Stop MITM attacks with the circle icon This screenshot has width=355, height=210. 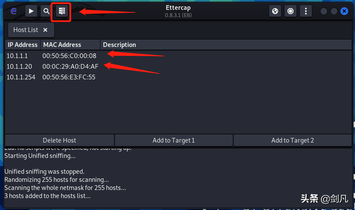[x=290, y=11]
